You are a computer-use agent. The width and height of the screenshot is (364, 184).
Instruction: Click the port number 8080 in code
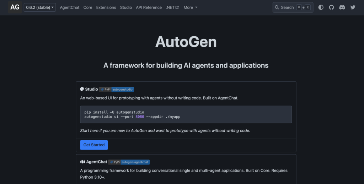click(x=140, y=117)
